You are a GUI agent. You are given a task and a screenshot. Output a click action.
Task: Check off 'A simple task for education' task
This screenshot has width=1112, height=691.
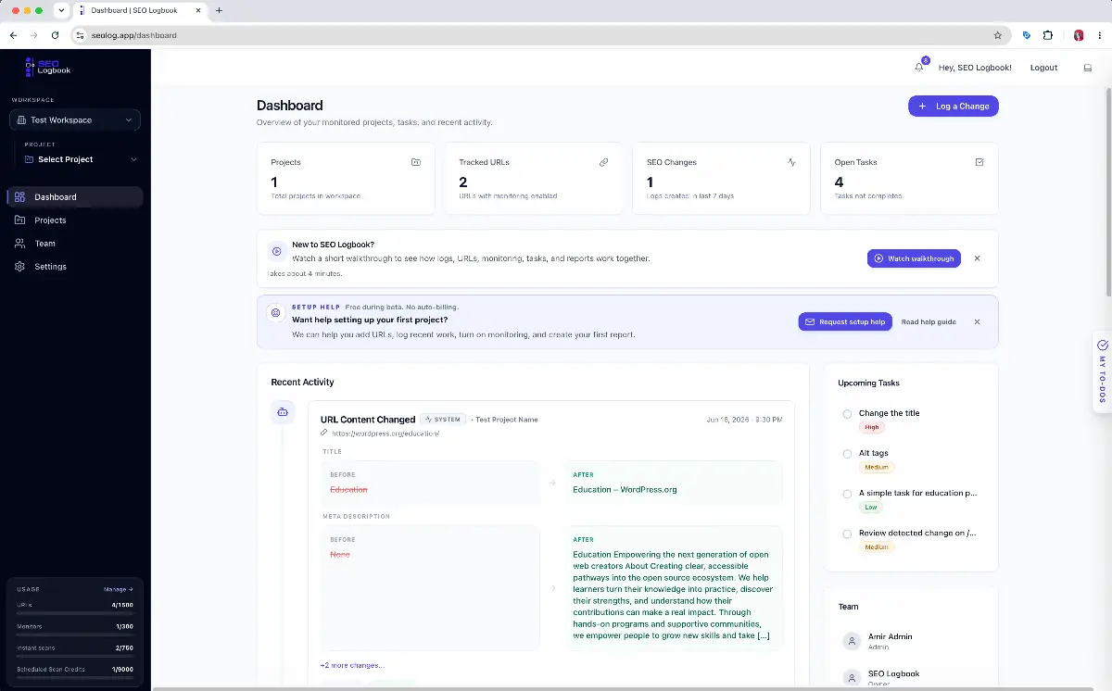tap(847, 494)
